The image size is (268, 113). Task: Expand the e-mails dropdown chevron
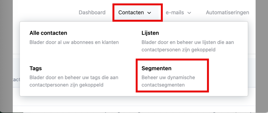(189, 13)
